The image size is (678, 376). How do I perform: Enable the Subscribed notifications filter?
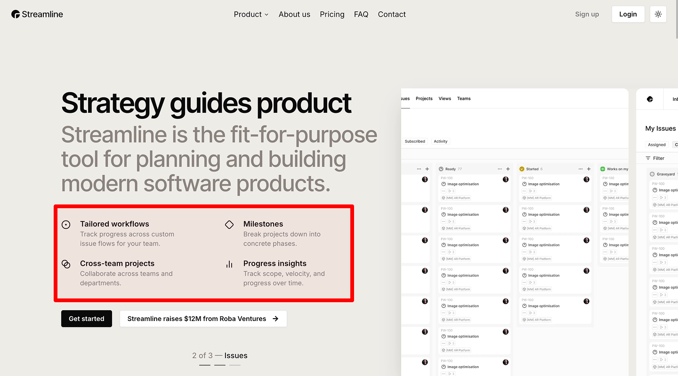pyautogui.click(x=415, y=141)
